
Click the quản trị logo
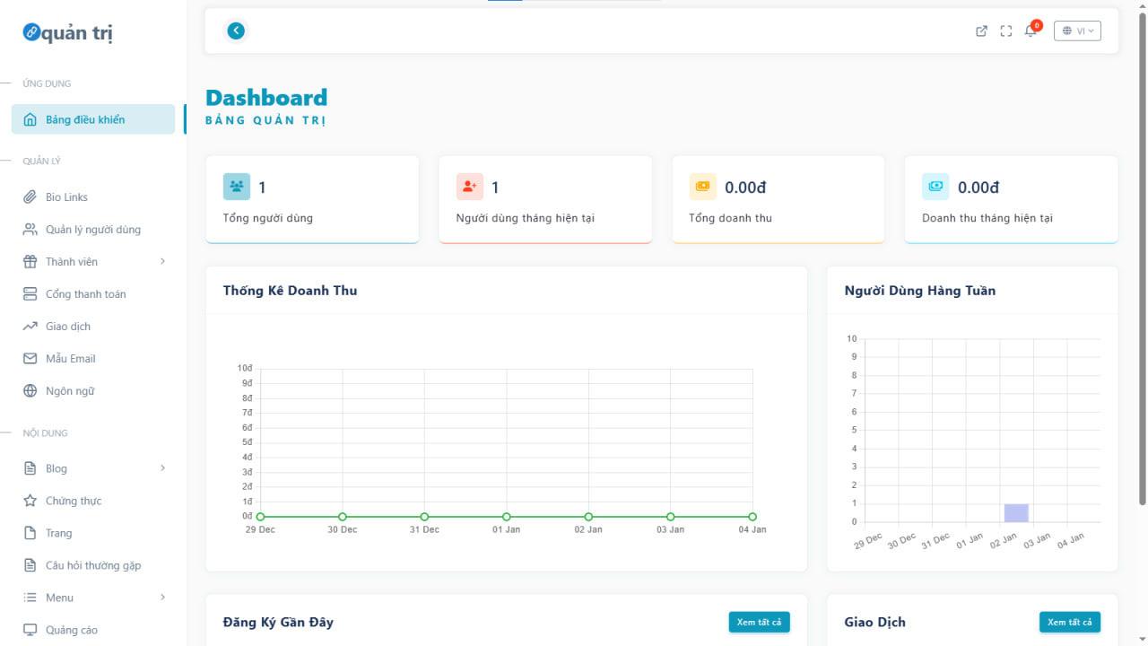(x=68, y=33)
